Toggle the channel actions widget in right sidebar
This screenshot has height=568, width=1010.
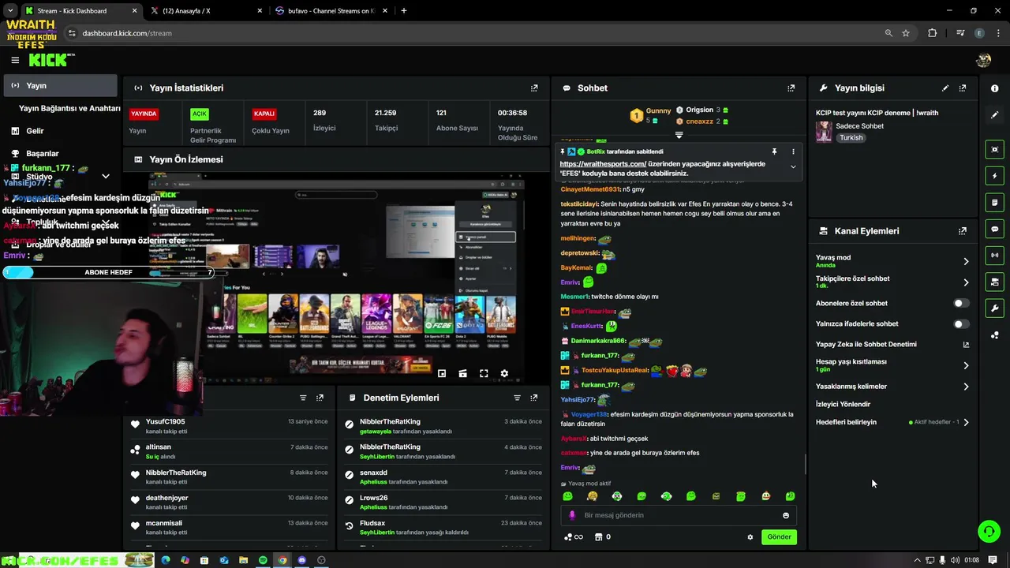pyautogui.click(x=995, y=282)
